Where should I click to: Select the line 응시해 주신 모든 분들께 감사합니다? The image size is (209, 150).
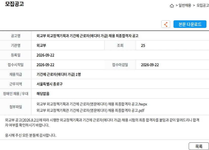tap(31, 135)
